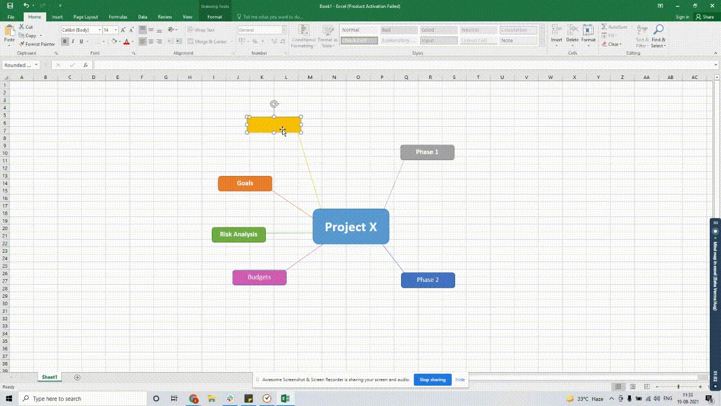Toggle Normal view in the status bar
Image resolution: width=721 pixels, height=406 pixels.
coord(618,387)
